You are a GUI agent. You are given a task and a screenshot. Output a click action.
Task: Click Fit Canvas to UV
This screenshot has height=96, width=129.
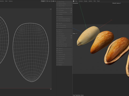64,27
